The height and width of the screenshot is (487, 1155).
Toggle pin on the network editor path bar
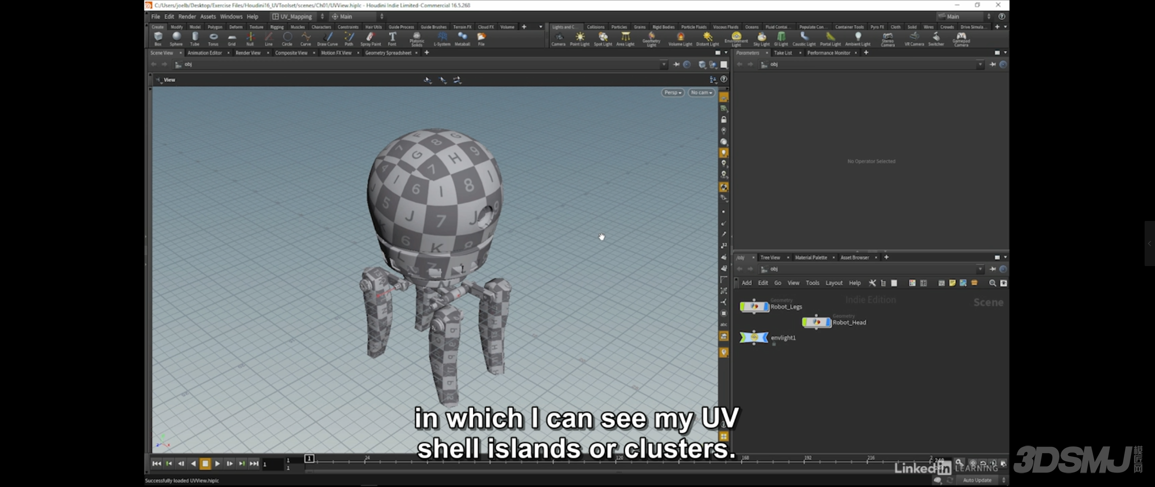click(993, 269)
